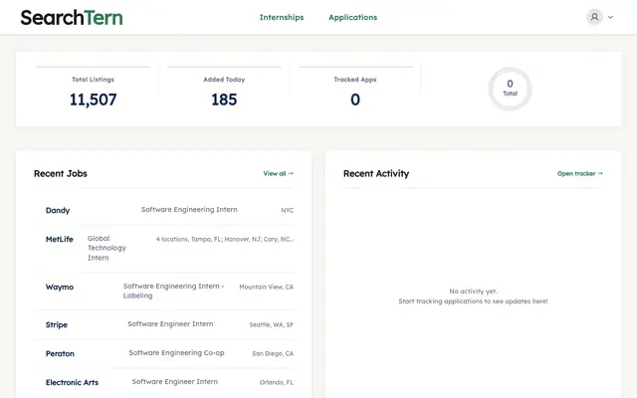Click Mountain View, CA location text
Image resolution: width=637 pixels, height=398 pixels.
tap(266, 287)
